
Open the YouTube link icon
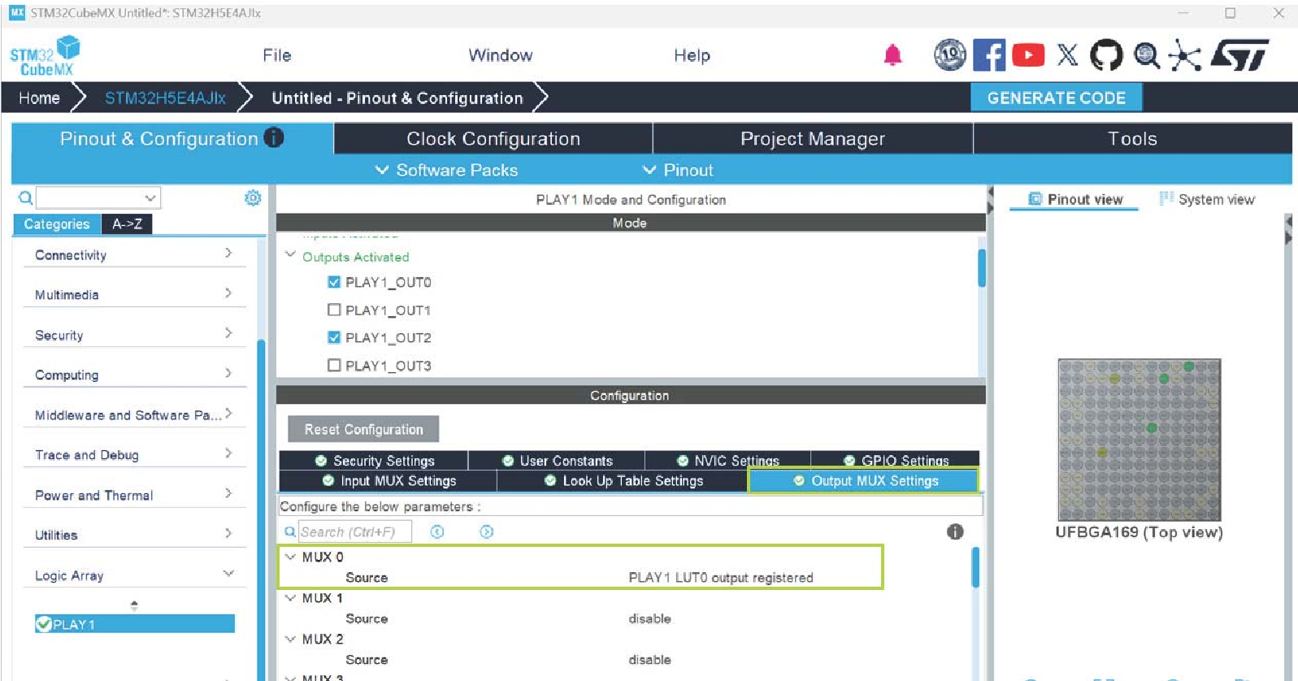click(1028, 55)
